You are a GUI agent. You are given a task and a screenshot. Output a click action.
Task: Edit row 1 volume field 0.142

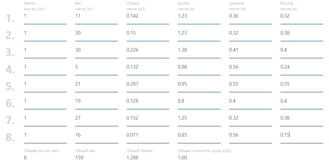[x=148, y=16]
